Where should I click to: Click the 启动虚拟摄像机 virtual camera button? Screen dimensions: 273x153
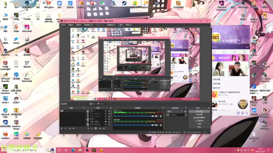199,118
